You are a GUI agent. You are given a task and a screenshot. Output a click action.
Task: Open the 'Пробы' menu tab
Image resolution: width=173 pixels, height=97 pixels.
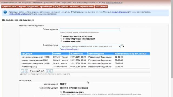click(x=64, y=6)
